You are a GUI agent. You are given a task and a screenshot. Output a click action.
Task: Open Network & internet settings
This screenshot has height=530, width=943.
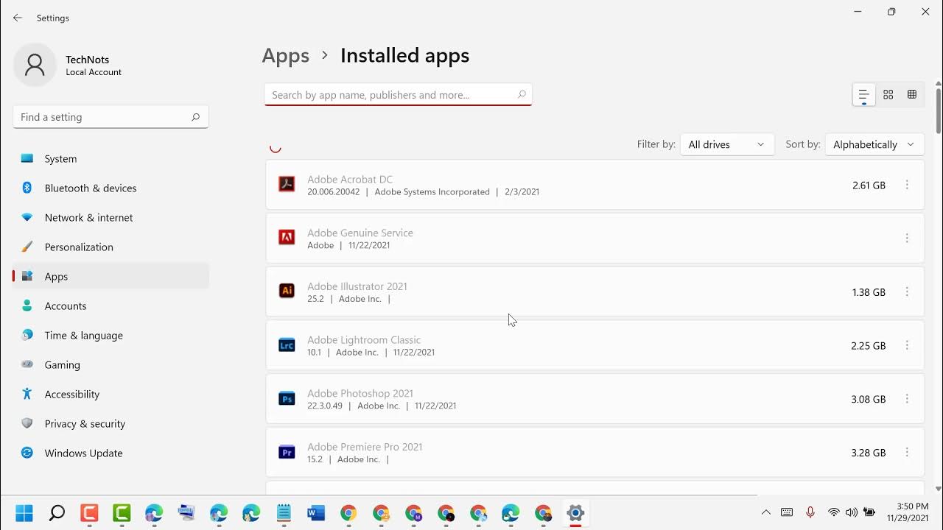pos(111,217)
